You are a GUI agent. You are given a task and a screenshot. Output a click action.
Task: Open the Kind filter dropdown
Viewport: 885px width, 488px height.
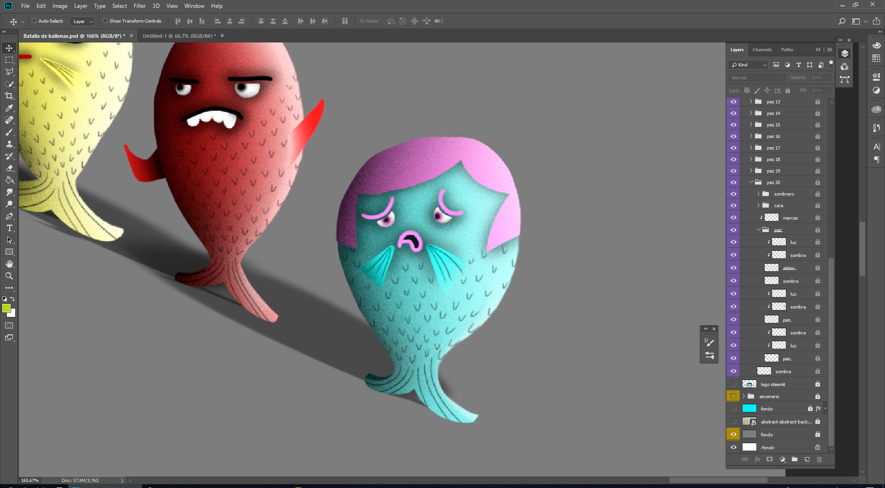749,65
